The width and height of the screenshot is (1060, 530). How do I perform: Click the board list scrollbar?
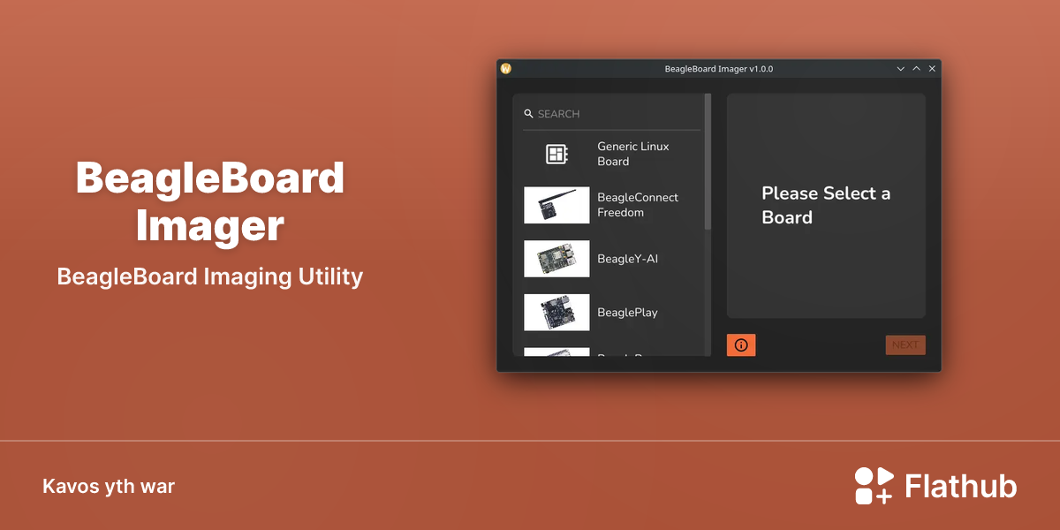[708, 162]
